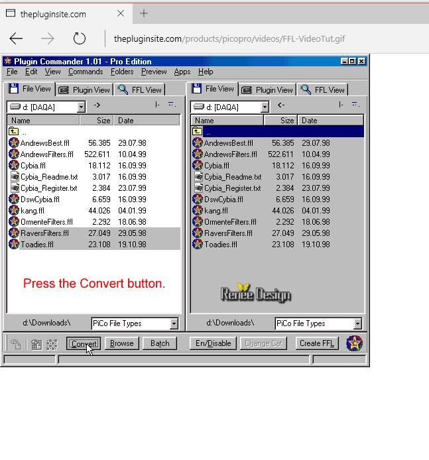Close the thepluginsite.com browser tab
Screen dimensions: 429x460
pos(121,13)
